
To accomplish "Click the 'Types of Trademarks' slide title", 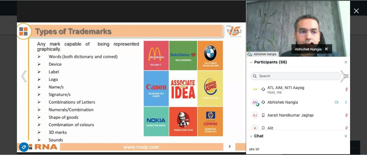I will click(x=73, y=31).
